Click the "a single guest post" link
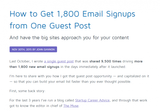The image size is (160, 111). 57,61
